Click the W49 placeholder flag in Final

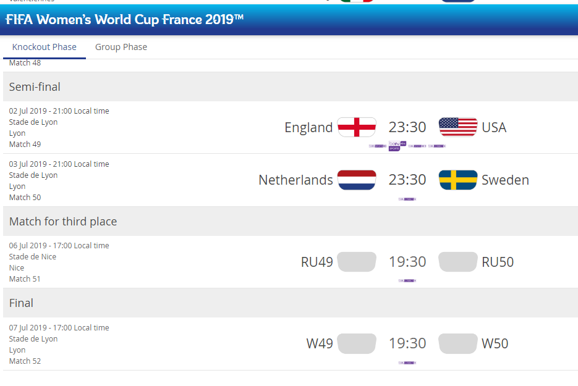click(x=357, y=343)
